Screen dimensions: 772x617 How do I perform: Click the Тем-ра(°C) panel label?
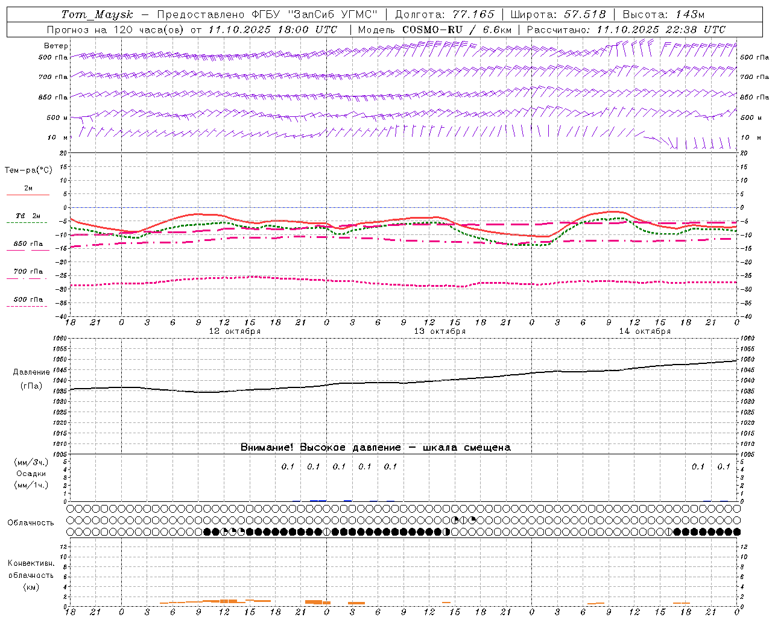click(x=28, y=170)
